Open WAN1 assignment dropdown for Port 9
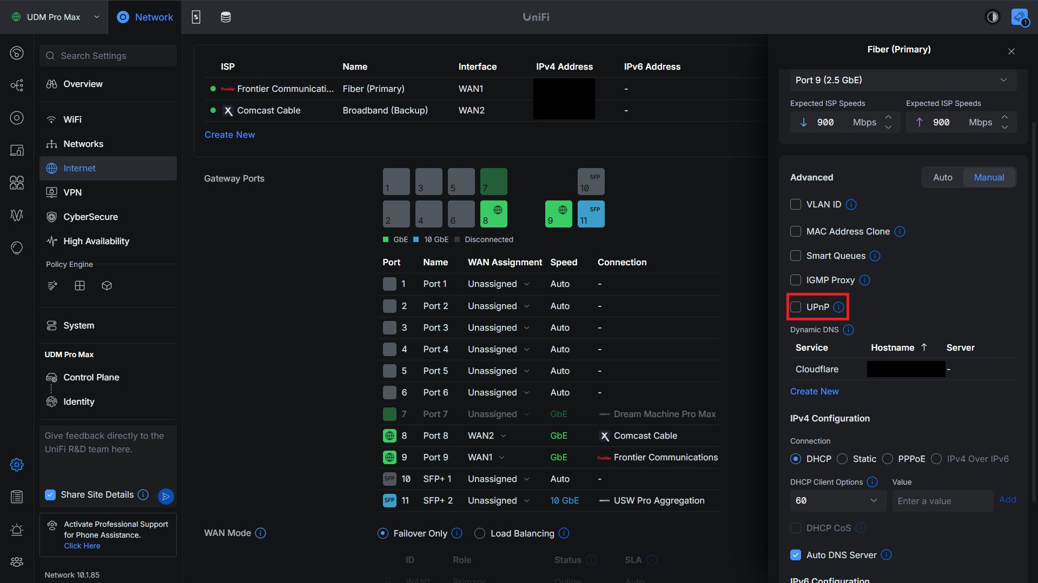Screen dimensions: 1038x583 pyautogui.click(x=486, y=458)
